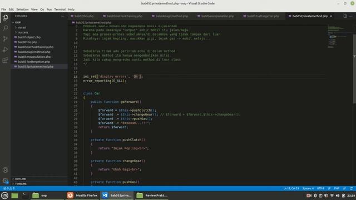Click the update manager shield tray icon
Viewport: 356px width, 200px height.
coord(326,196)
